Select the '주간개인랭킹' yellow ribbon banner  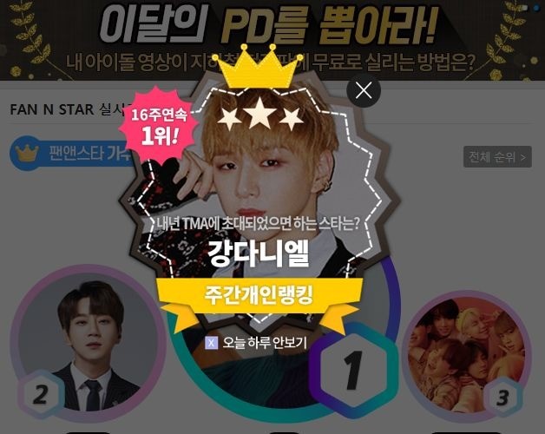click(259, 296)
